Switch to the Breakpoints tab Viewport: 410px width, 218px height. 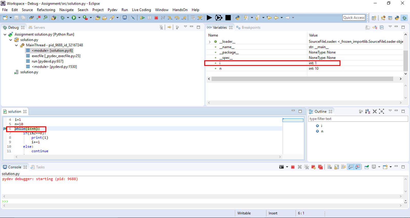pyautogui.click(x=248, y=27)
